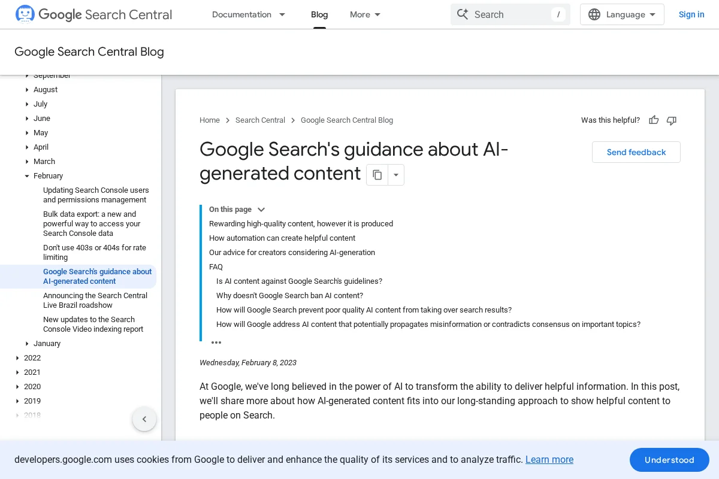Go to Search Central breadcrumb
Viewport: 719px width, 479px height.
(x=260, y=120)
